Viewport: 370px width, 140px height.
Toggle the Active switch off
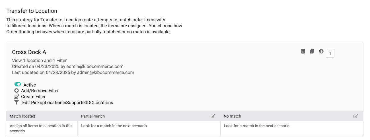(18, 85)
